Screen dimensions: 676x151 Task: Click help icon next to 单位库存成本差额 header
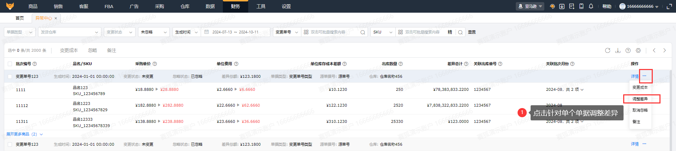click(345, 64)
